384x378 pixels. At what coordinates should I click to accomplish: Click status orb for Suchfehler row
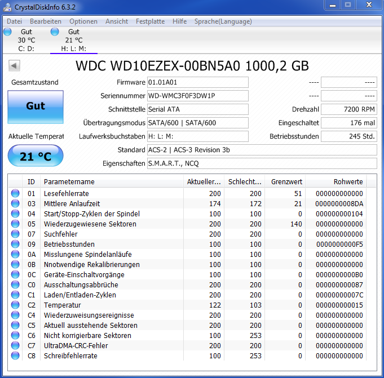(15, 234)
